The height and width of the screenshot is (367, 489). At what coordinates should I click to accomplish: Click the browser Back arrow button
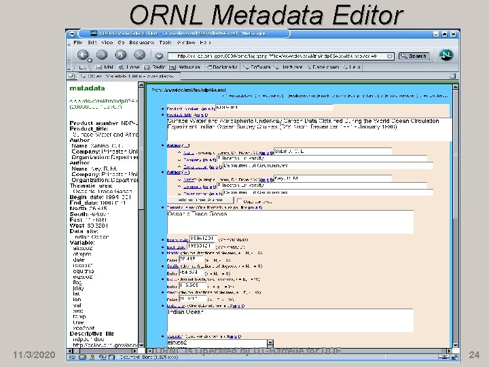83,55
